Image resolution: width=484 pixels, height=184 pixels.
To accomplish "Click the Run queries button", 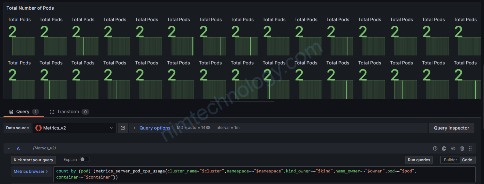I will click(419, 160).
